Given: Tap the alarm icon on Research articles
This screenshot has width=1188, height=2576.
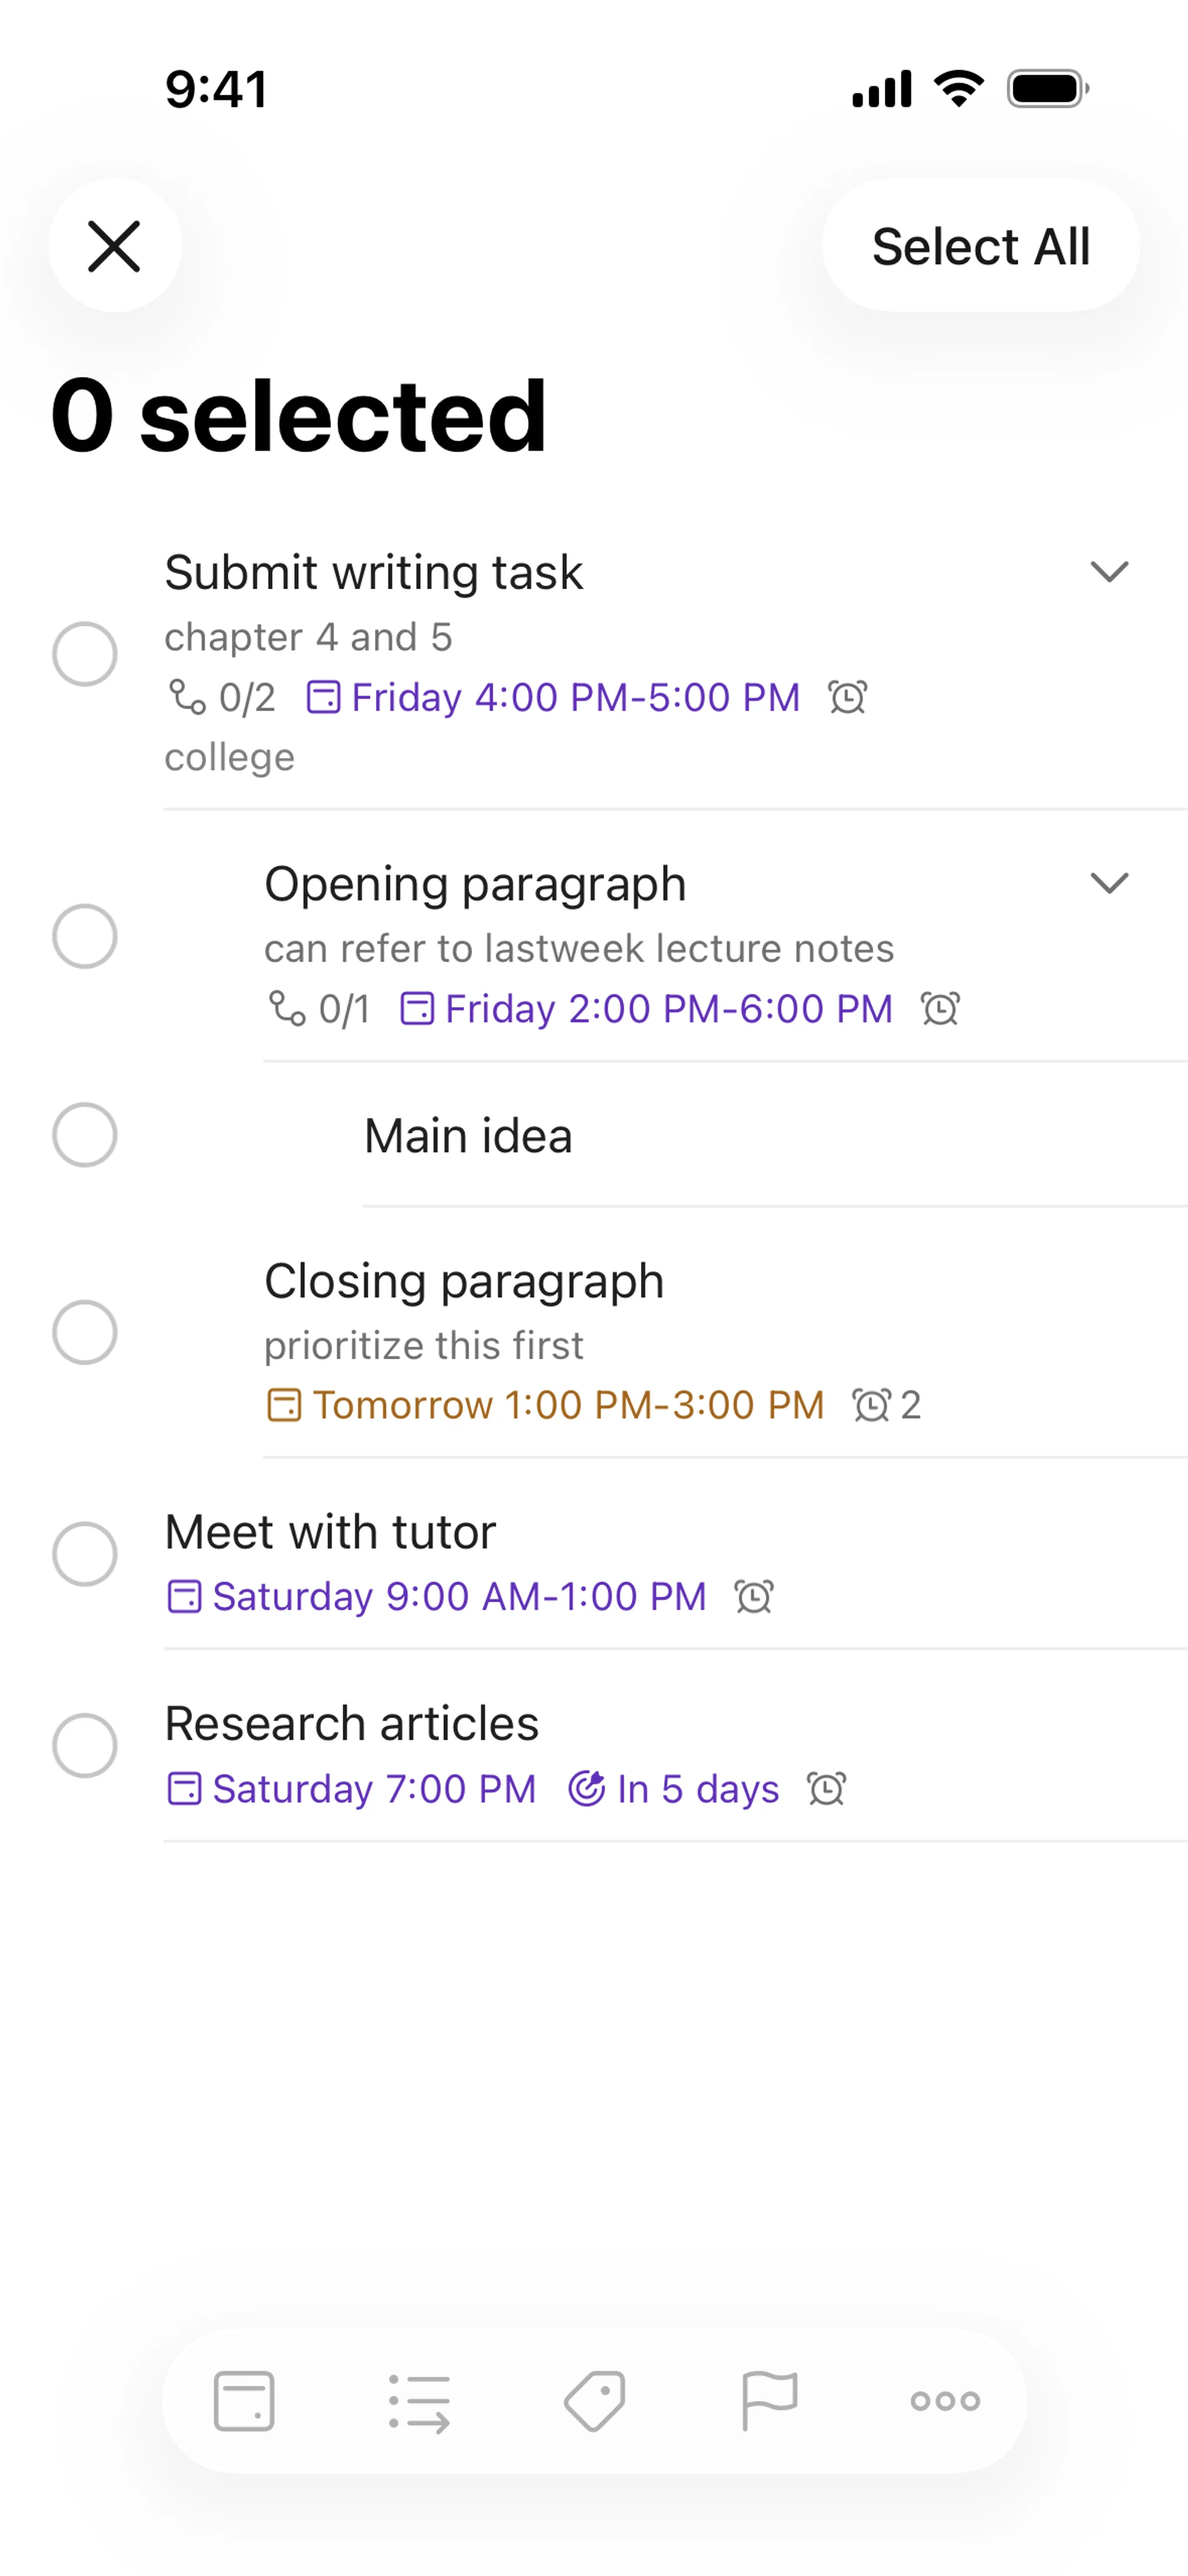Looking at the screenshot, I should (x=827, y=1789).
